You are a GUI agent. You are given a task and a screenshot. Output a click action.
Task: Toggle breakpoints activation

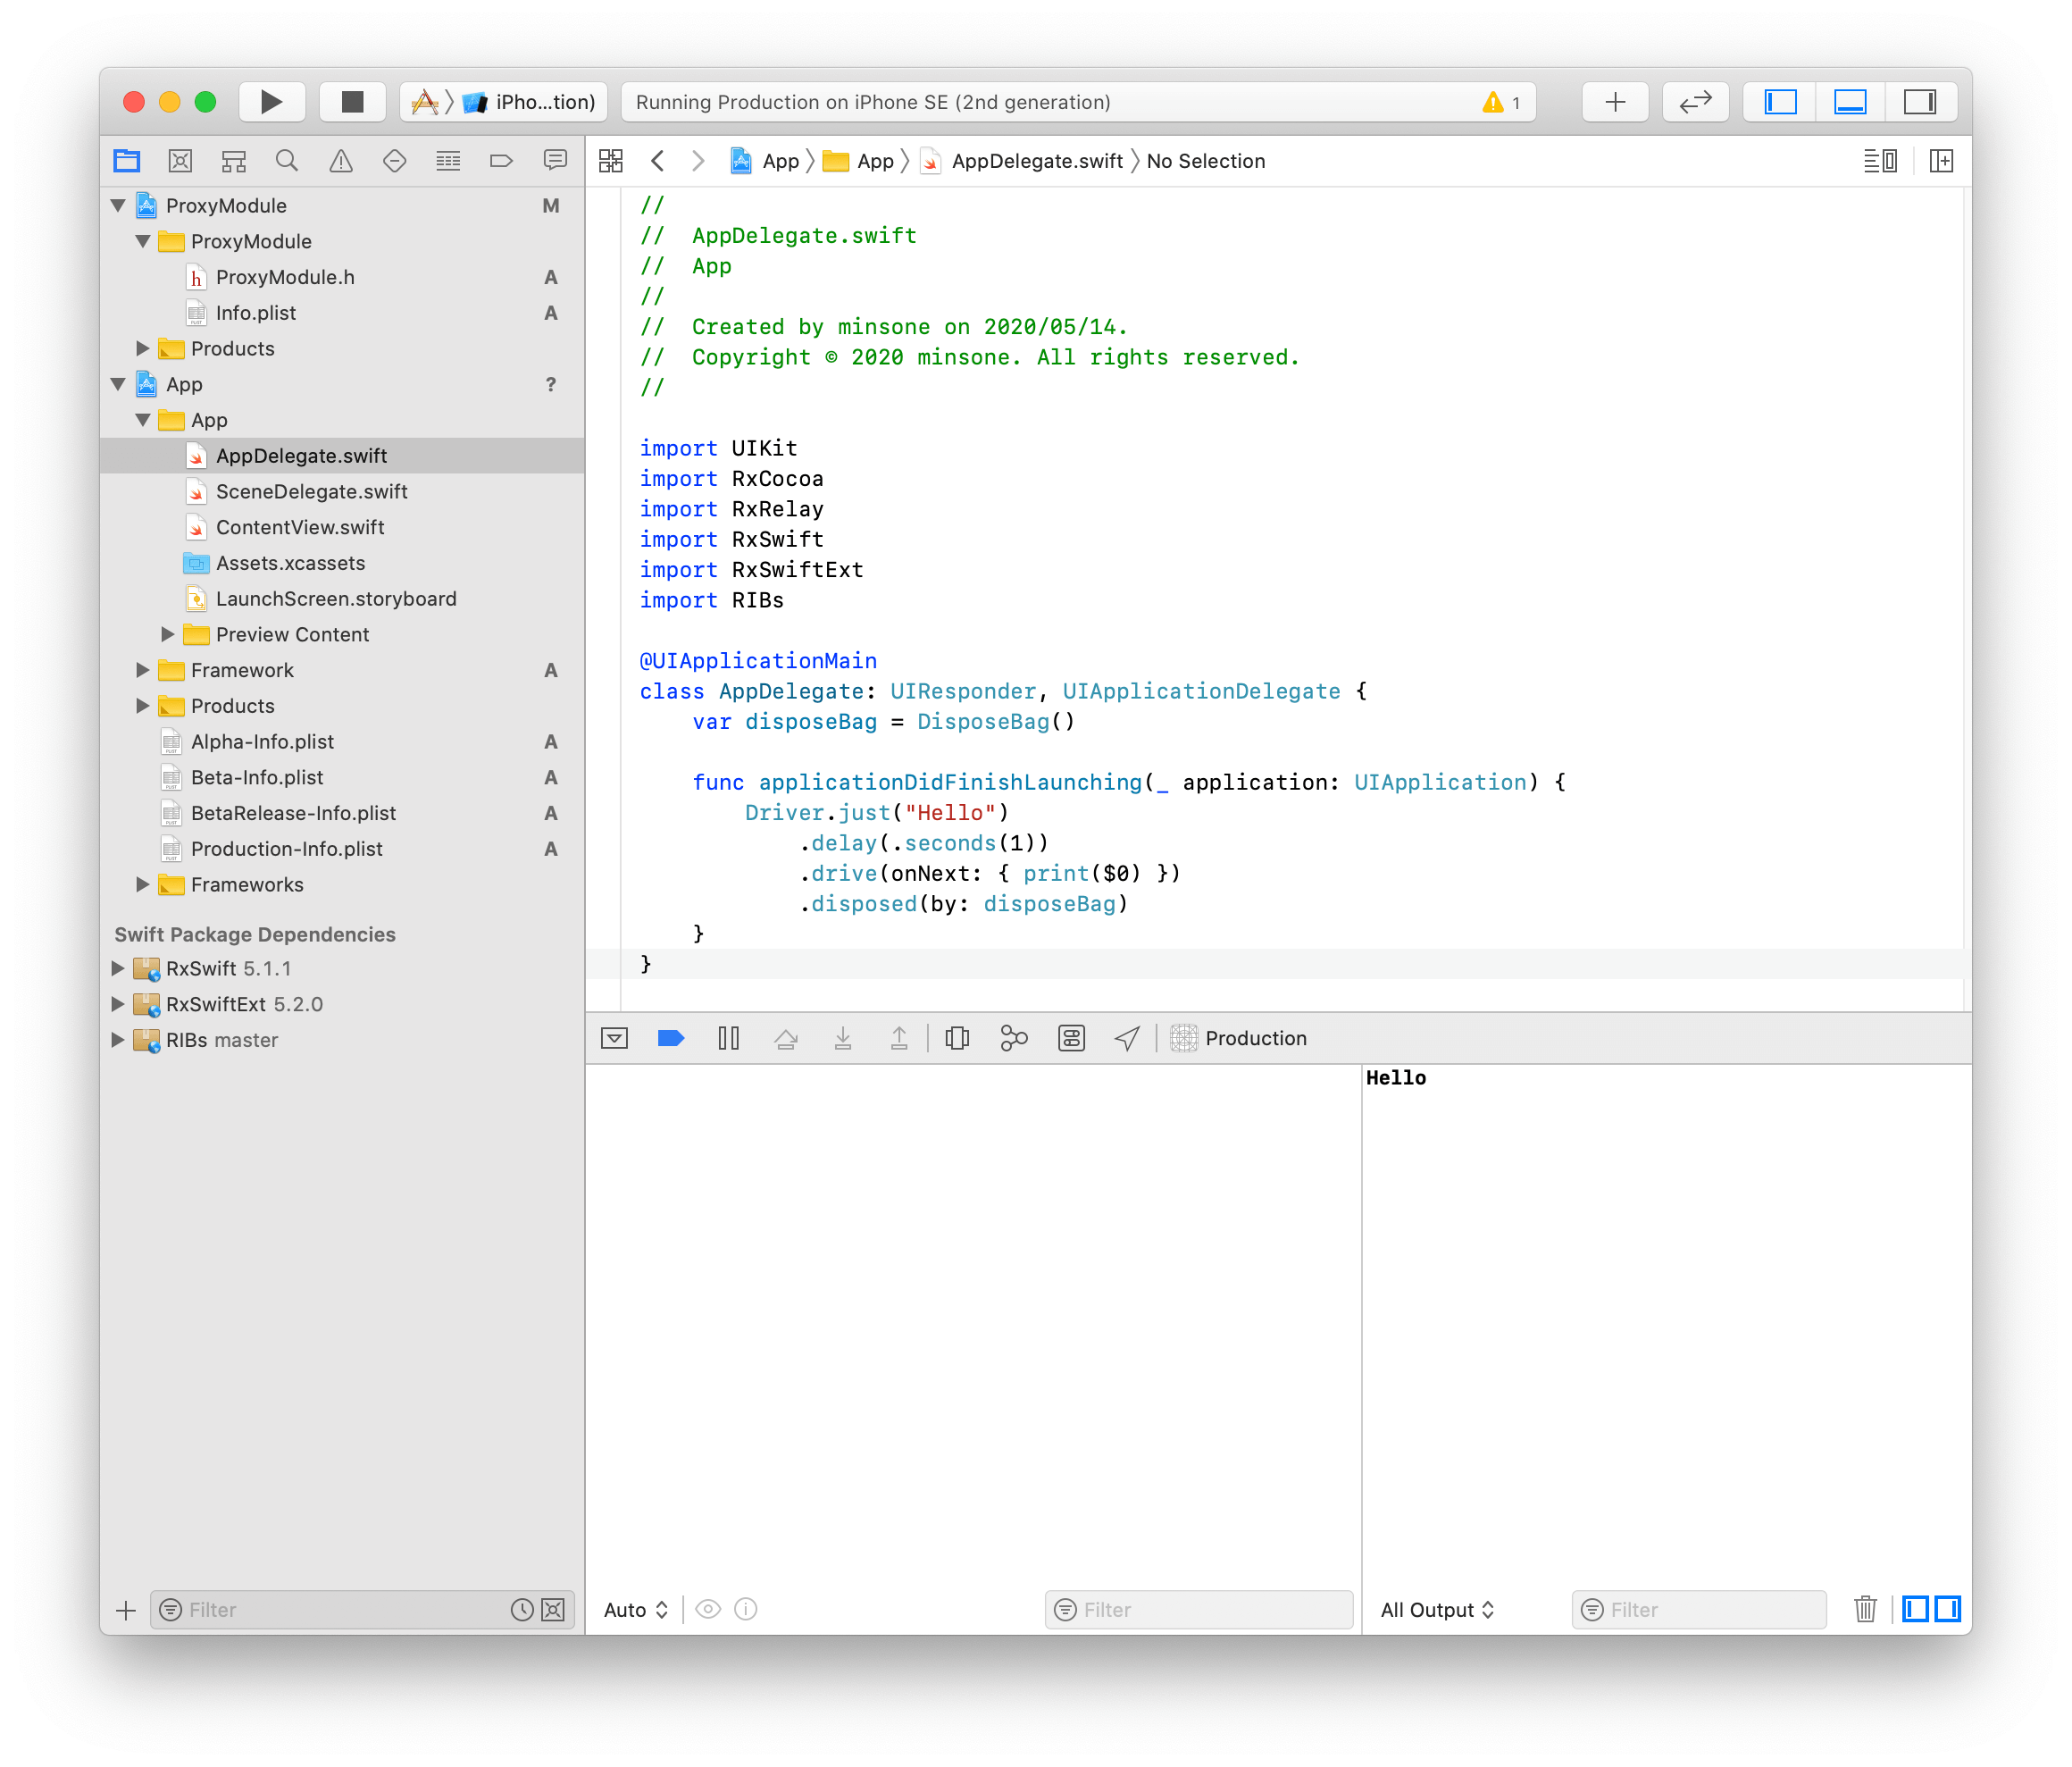[671, 1039]
